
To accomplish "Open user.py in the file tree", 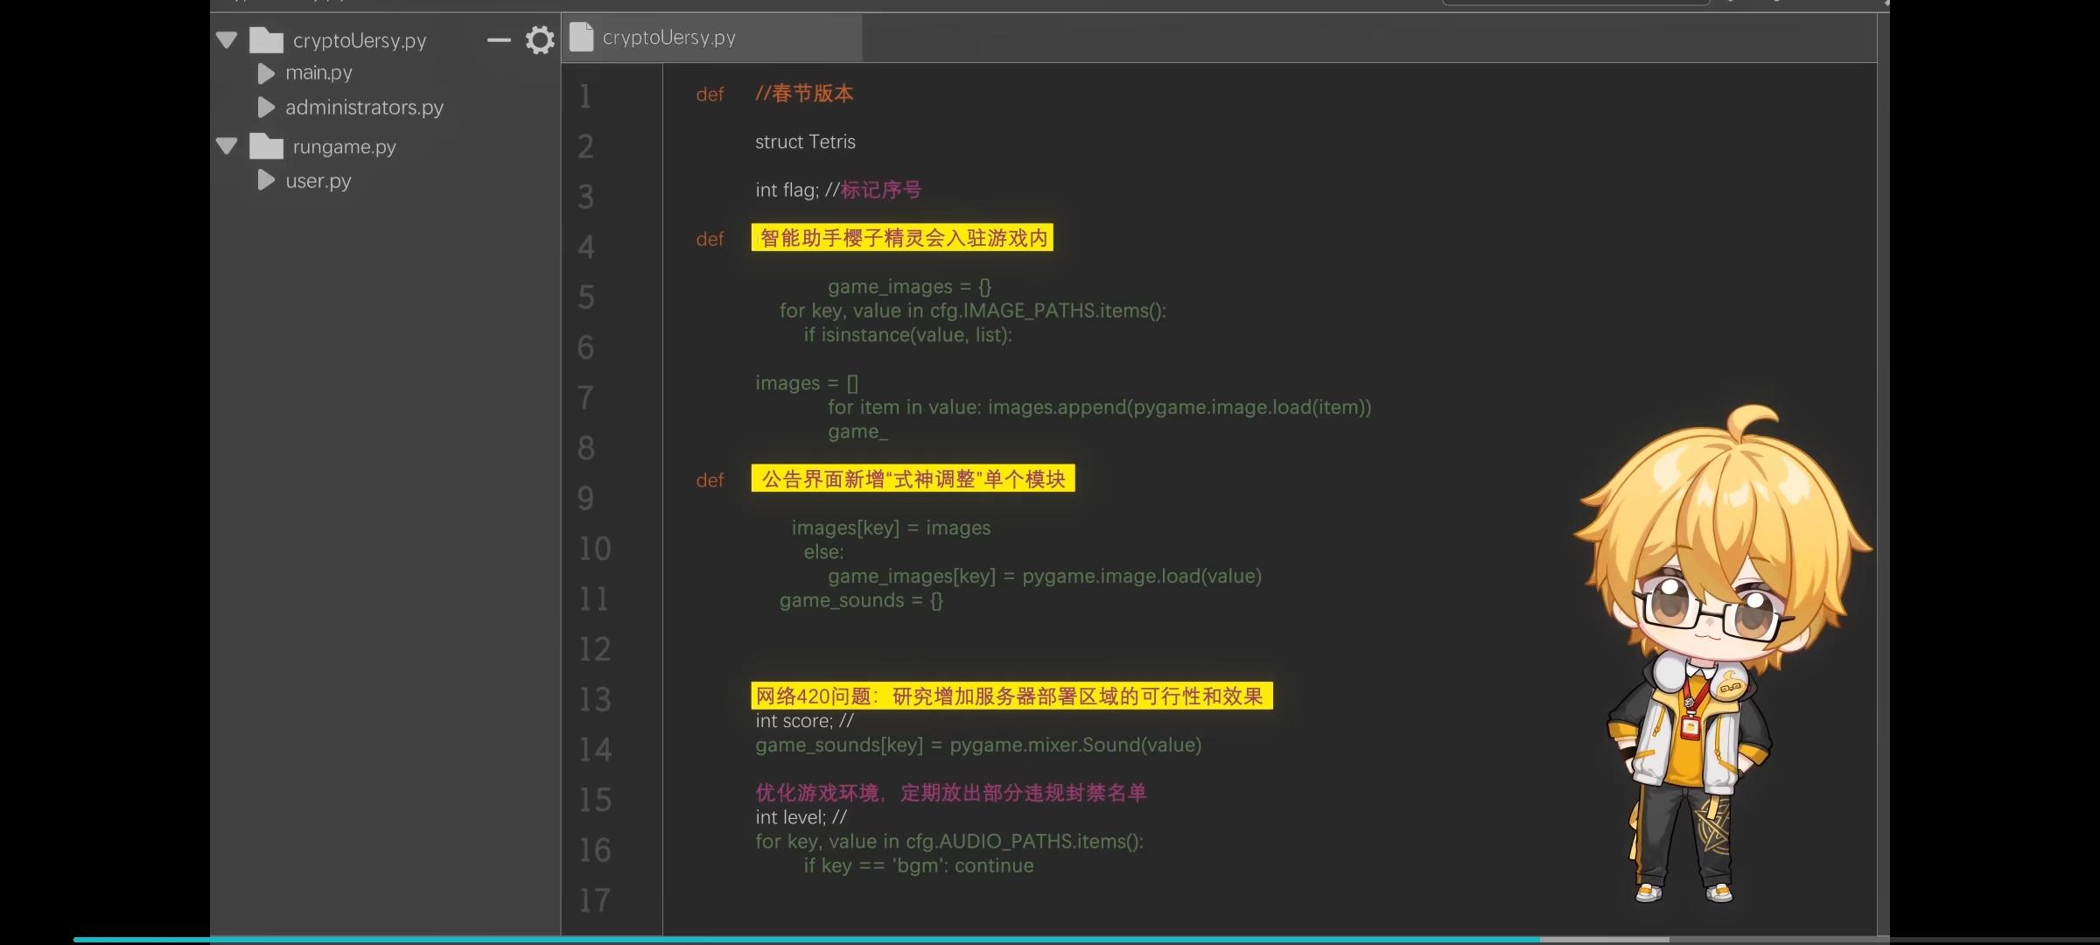I will (x=318, y=181).
